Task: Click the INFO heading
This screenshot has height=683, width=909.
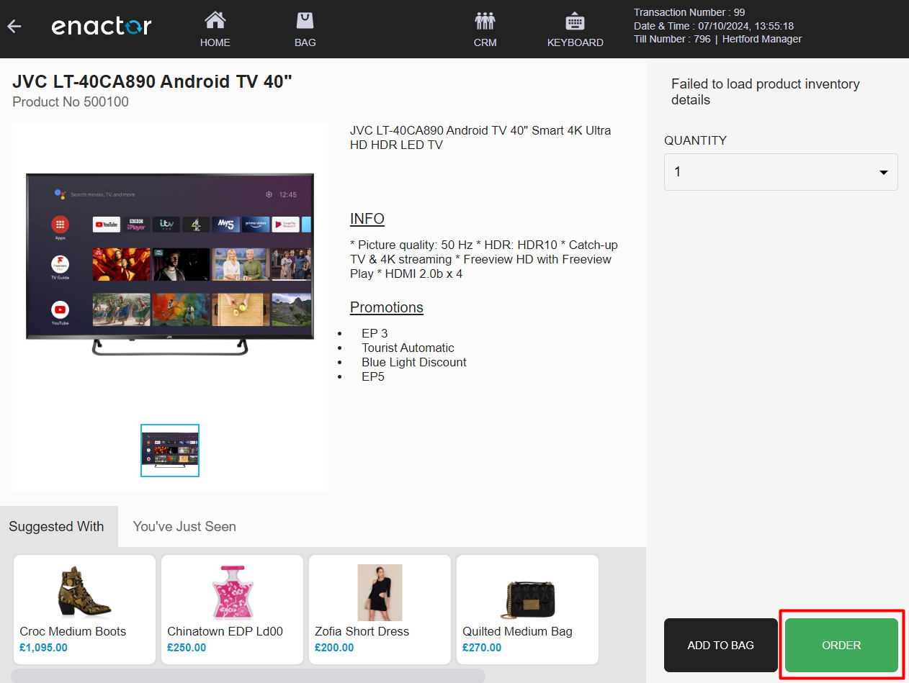Action: click(x=367, y=219)
